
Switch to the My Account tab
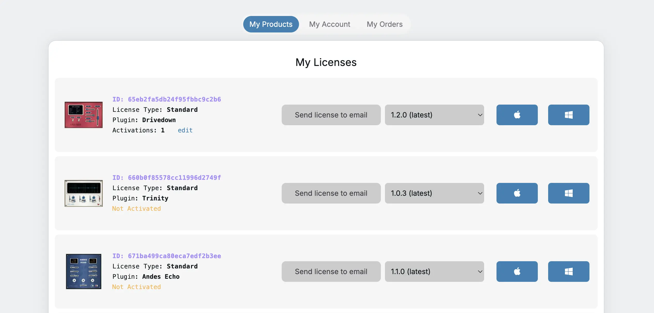(330, 24)
